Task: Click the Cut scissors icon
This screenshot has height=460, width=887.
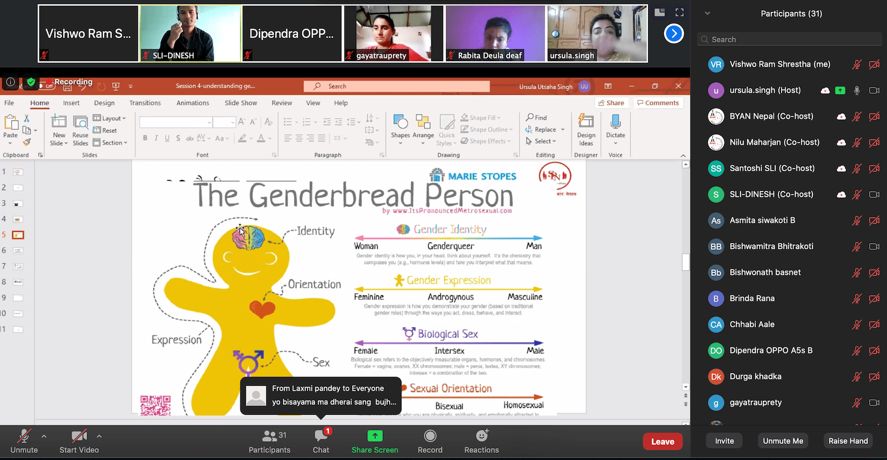Action: tap(26, 118)
